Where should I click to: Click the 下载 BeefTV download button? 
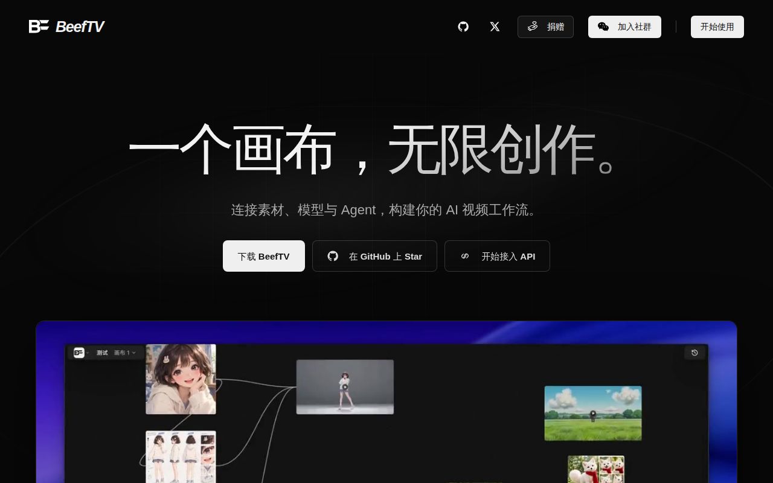click(x=264, y=256)
